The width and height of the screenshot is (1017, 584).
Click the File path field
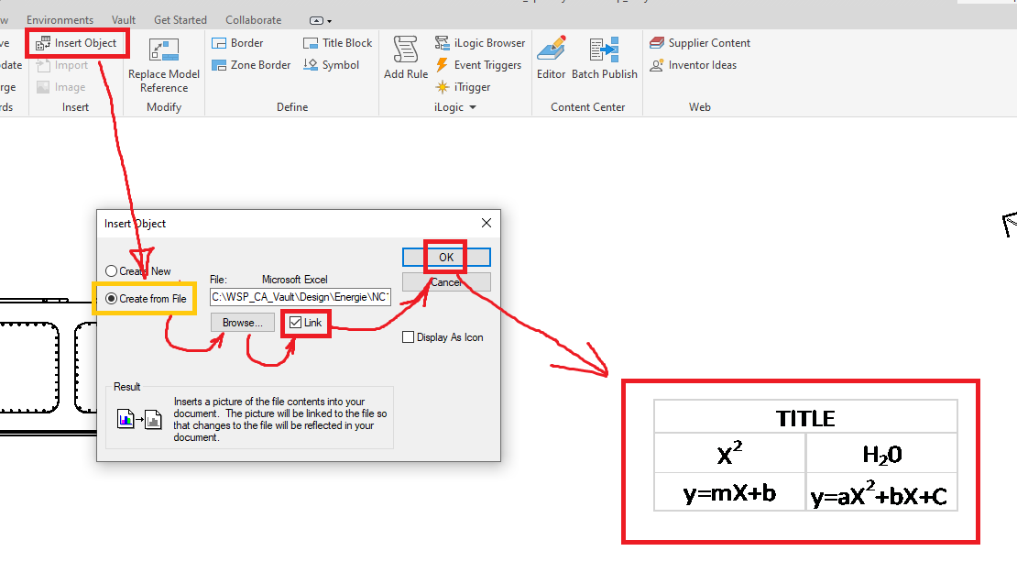[300, 296]
